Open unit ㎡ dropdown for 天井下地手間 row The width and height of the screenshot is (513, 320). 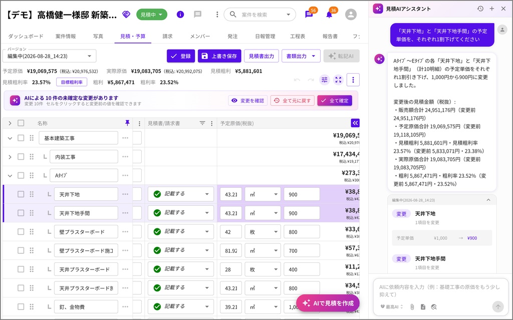(263, 213)
